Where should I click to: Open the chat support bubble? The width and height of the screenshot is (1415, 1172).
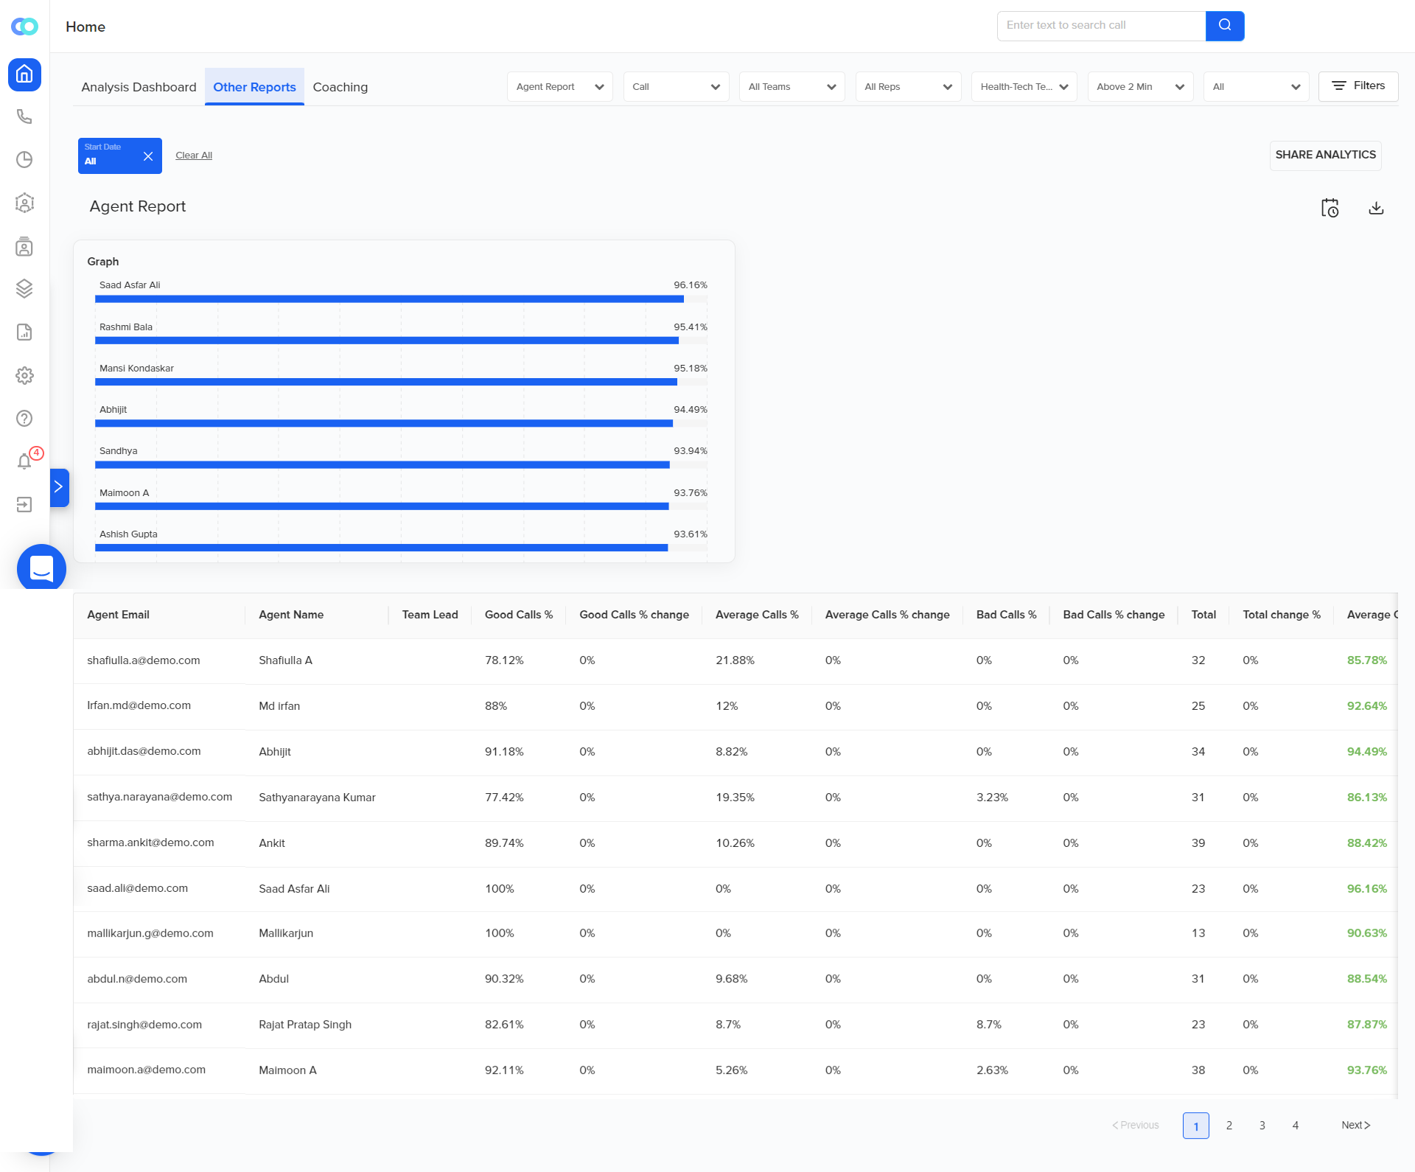(x=41, y=568)
